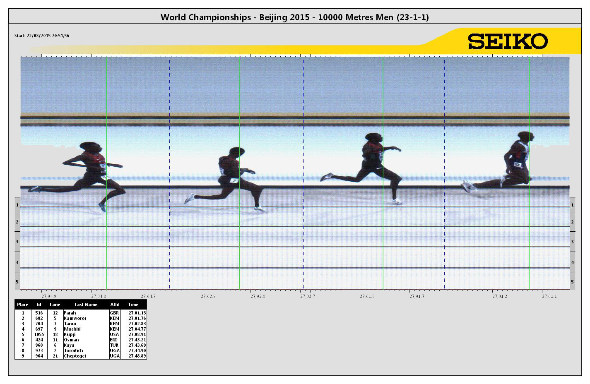Click the Place column header
This screenshot has height=384, width=590.
(22, 304)
